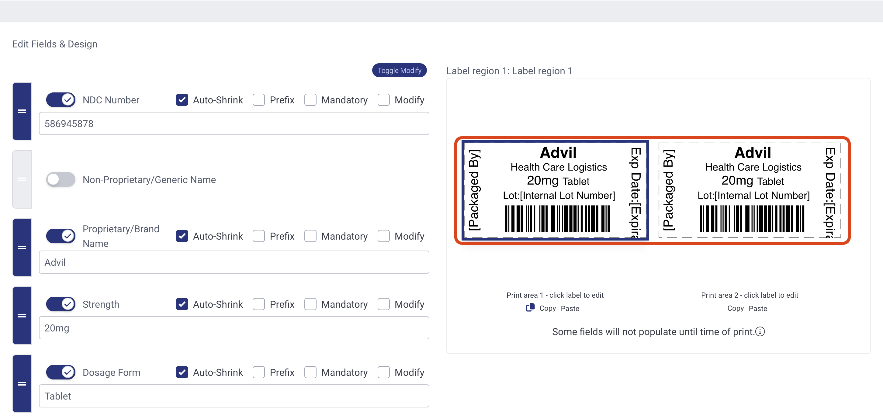This screenshot has height=419, width=883.
Task: Check Modify for NDC Number
Action: 383,100
